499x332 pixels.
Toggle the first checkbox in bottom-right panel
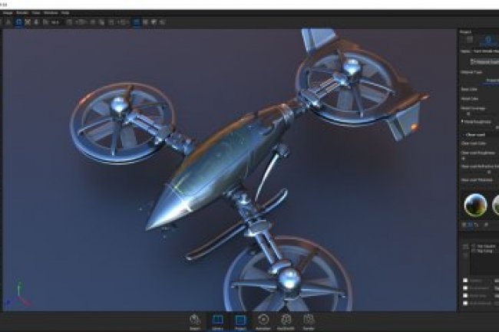[x=464, y=281]
